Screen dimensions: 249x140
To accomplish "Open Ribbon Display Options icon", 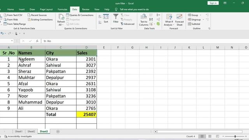I will (225, 3).
